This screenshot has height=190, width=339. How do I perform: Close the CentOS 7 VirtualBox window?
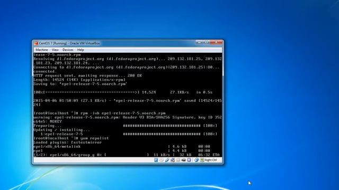(x=216, y=42)
